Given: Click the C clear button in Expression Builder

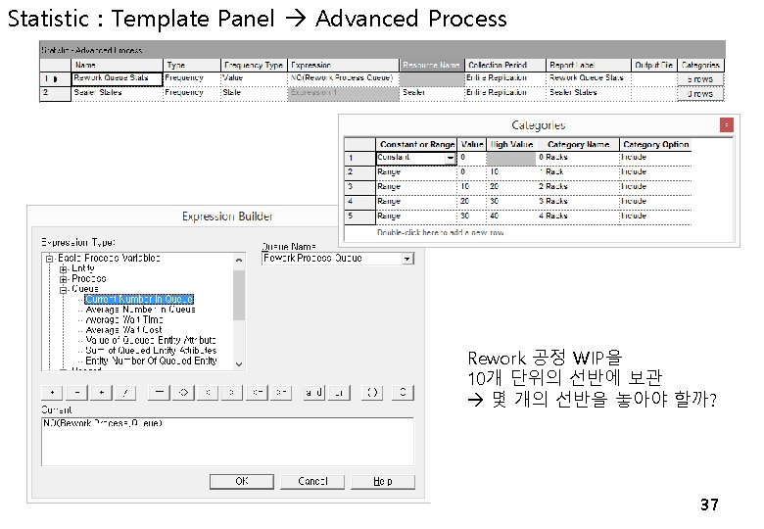Looking at the screenshot, I should tap(403, 393).
